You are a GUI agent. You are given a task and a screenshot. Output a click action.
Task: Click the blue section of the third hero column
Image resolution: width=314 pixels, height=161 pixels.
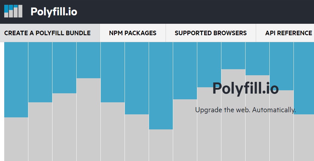click(64, 68)
